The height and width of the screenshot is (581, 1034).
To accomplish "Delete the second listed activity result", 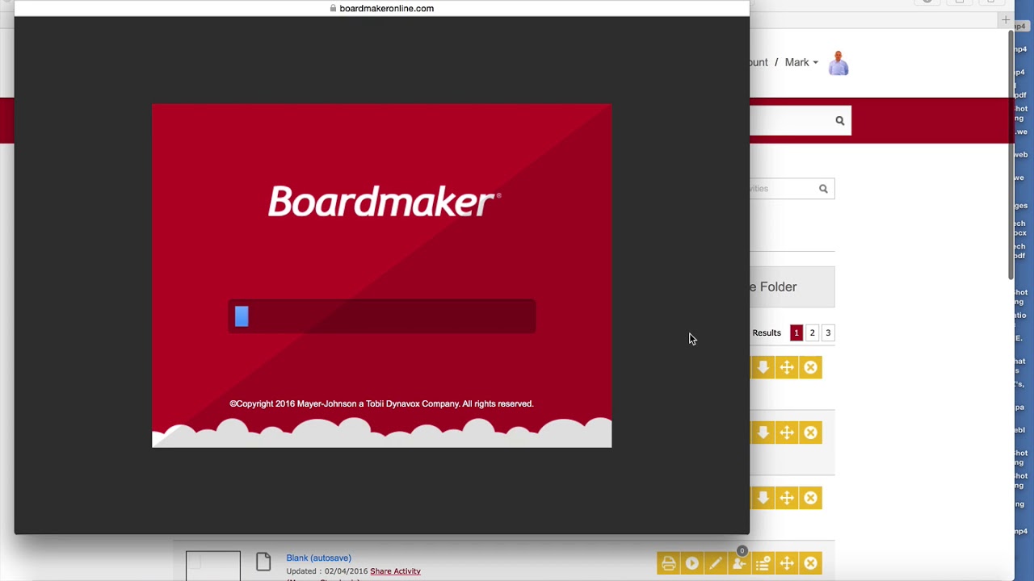I will pos(810,433).
